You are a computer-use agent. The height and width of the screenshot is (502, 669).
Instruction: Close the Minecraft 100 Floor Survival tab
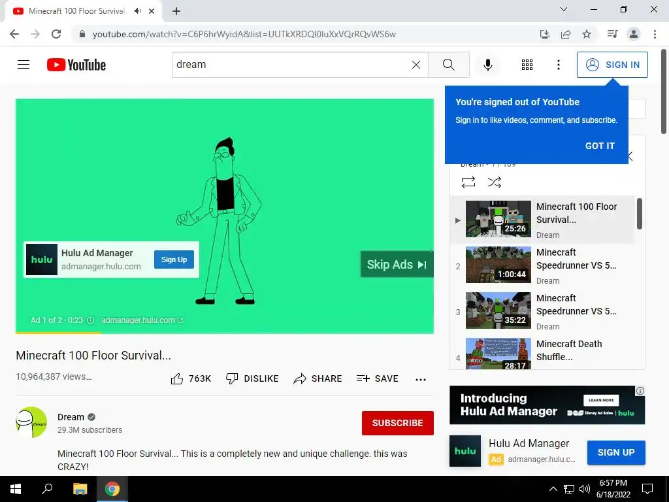152,11
